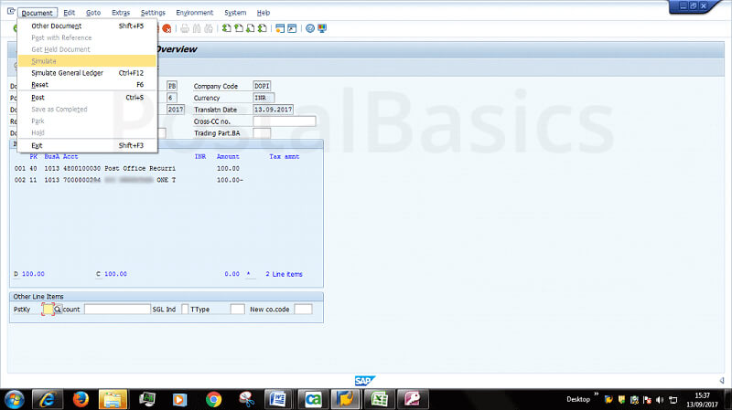This screenshot has width=732, height=410.
Task: Click the Print icon in the toolbar
Action: tap(184, 28)
